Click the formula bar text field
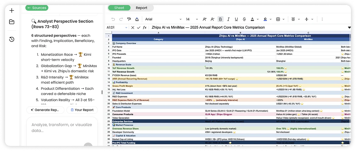The height and width of the screenshot is (151, 356). (248, 28)
